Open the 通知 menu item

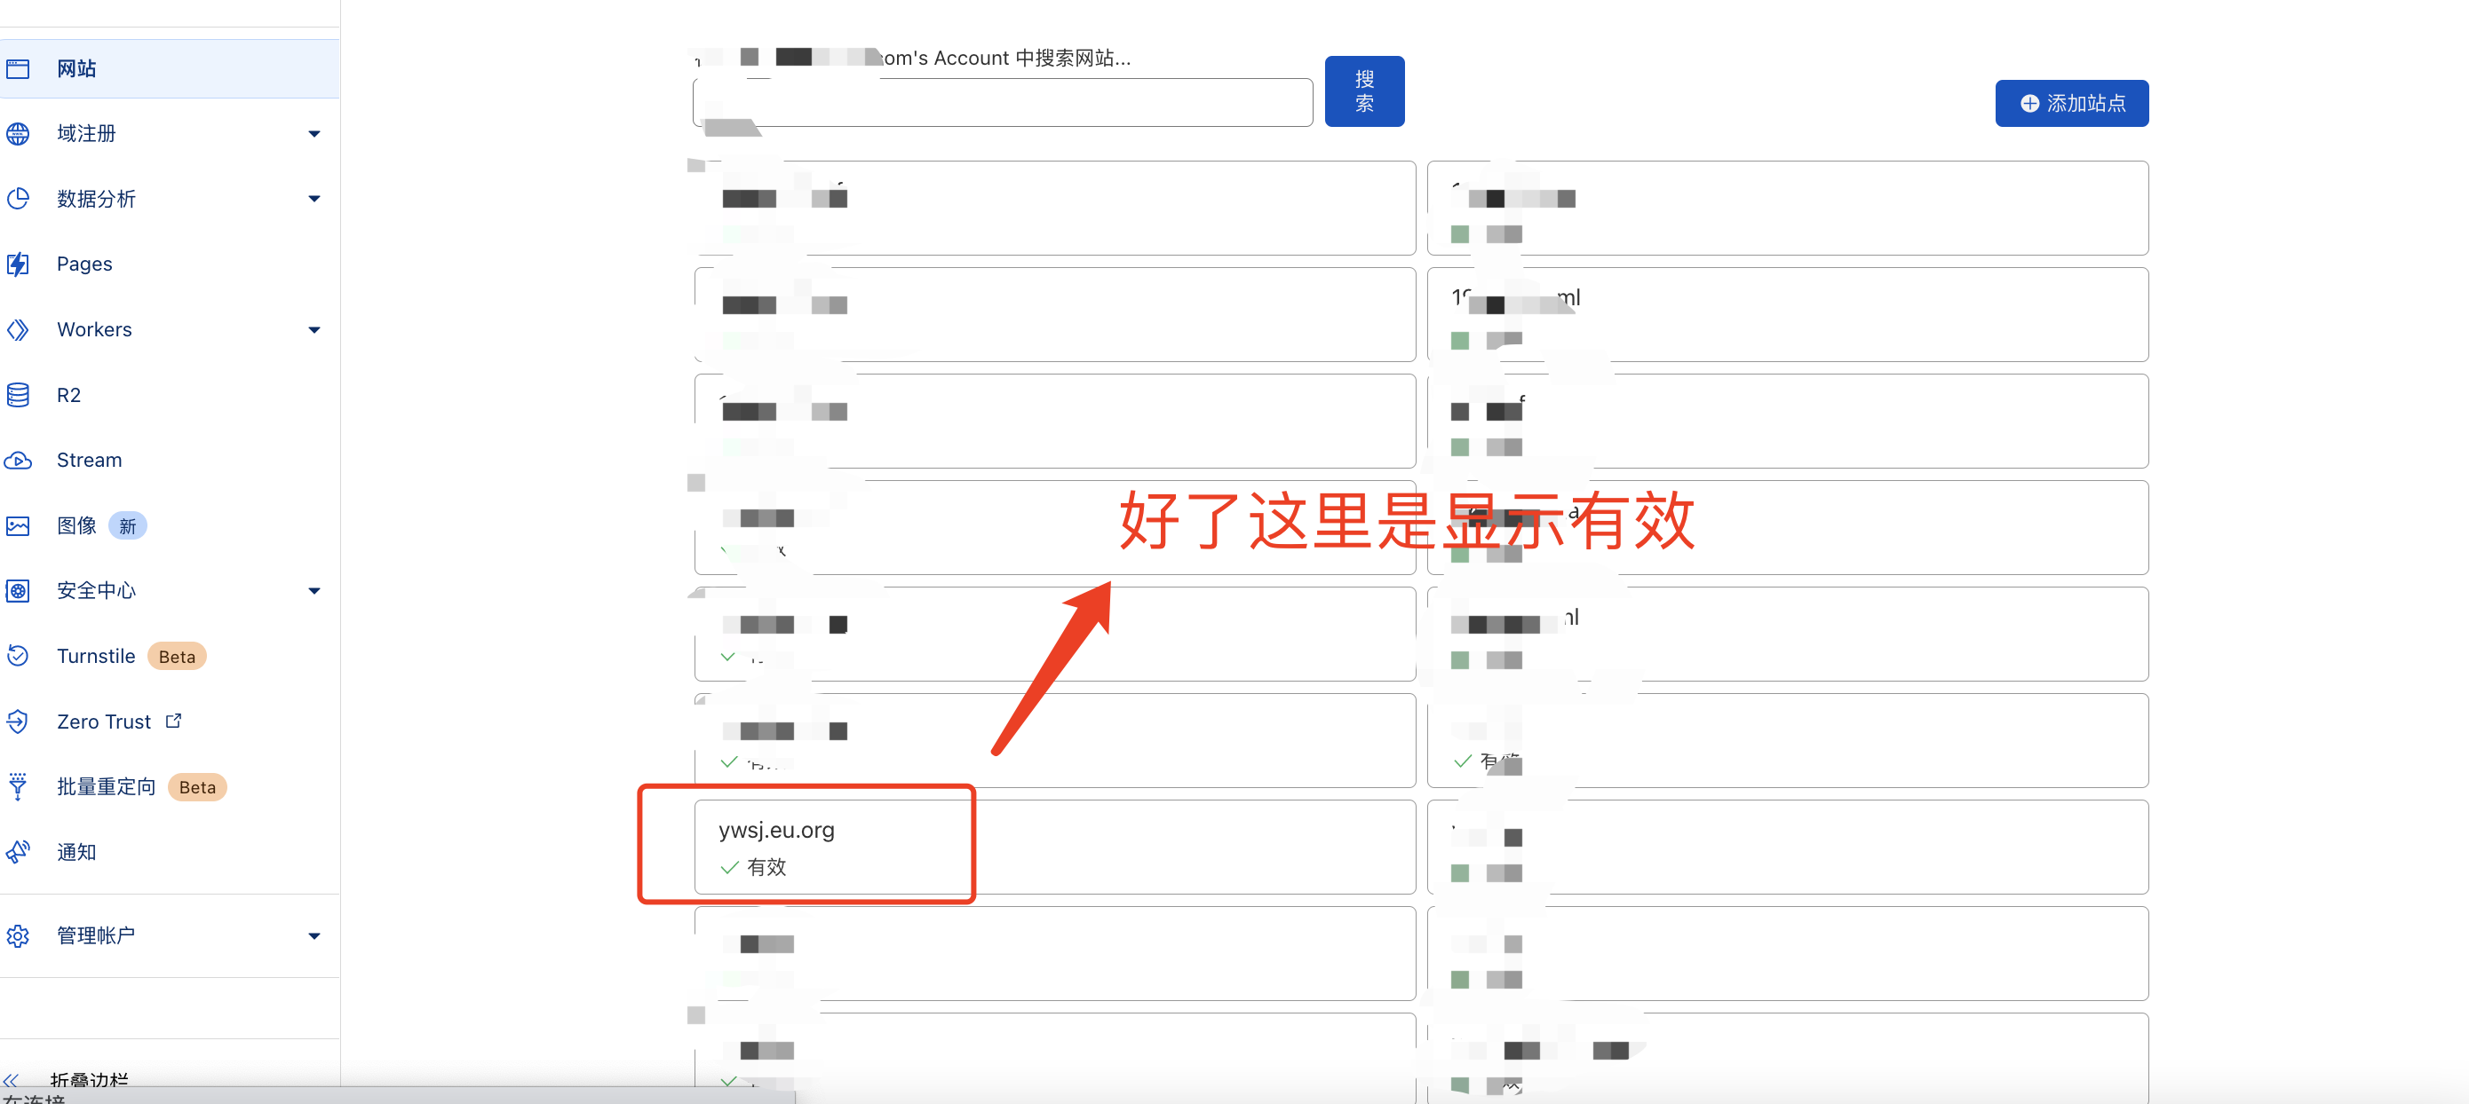tap(76, 851)
